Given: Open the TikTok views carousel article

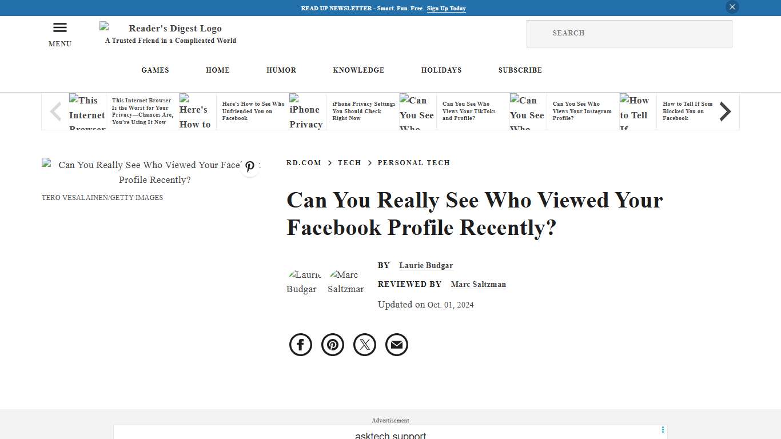Looking at the screenshot, I should pyautogui.click(x=469, y=111).
